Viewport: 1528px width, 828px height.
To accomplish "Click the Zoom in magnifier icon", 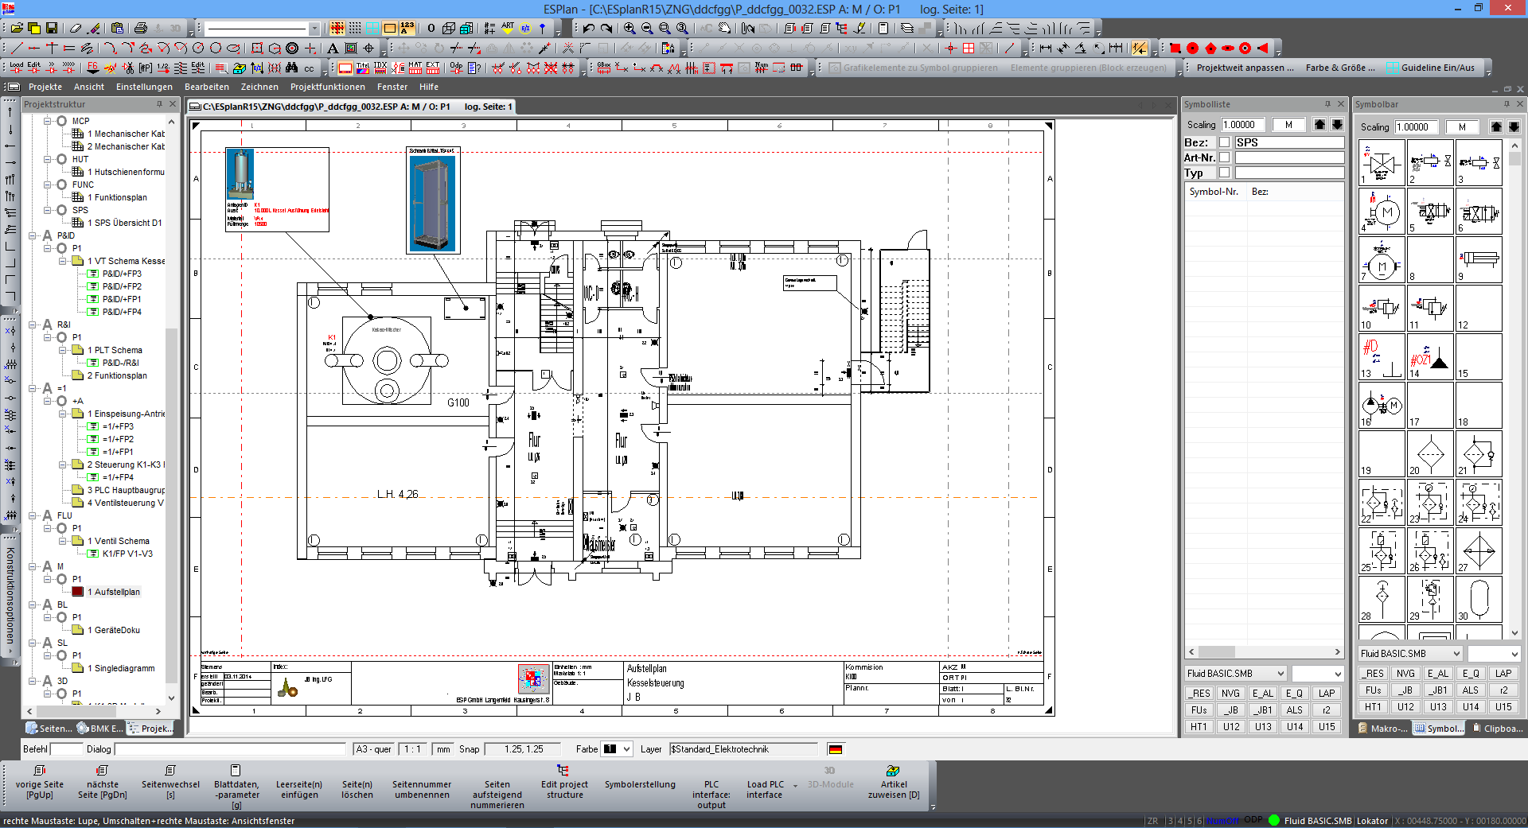I will point(630,28).
